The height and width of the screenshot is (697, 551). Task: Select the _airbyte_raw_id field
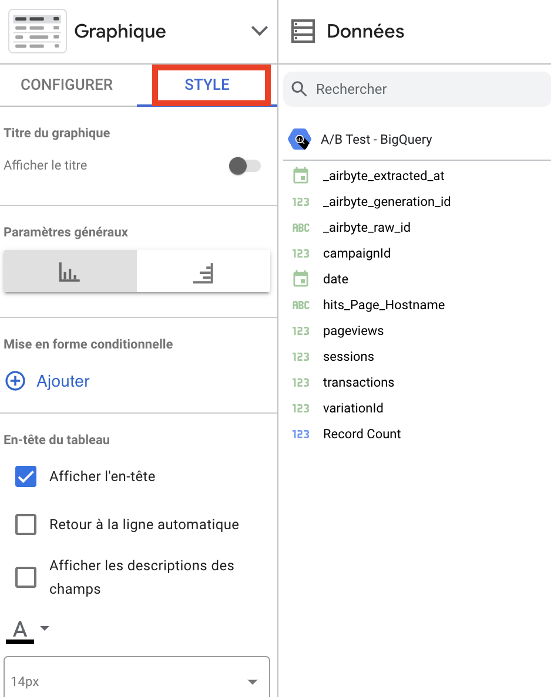pyautogui.click(x=367, y=228)
